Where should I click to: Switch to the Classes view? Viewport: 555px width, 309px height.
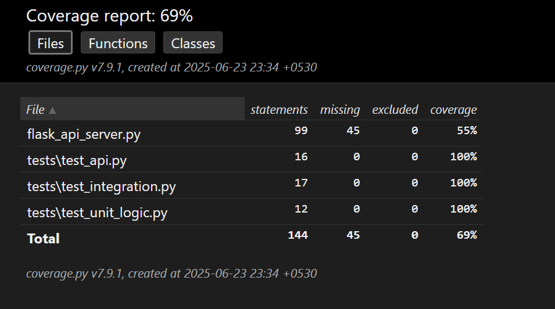tap(193, 44)
